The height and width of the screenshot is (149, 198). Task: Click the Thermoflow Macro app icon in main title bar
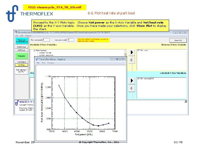[16, 33]
